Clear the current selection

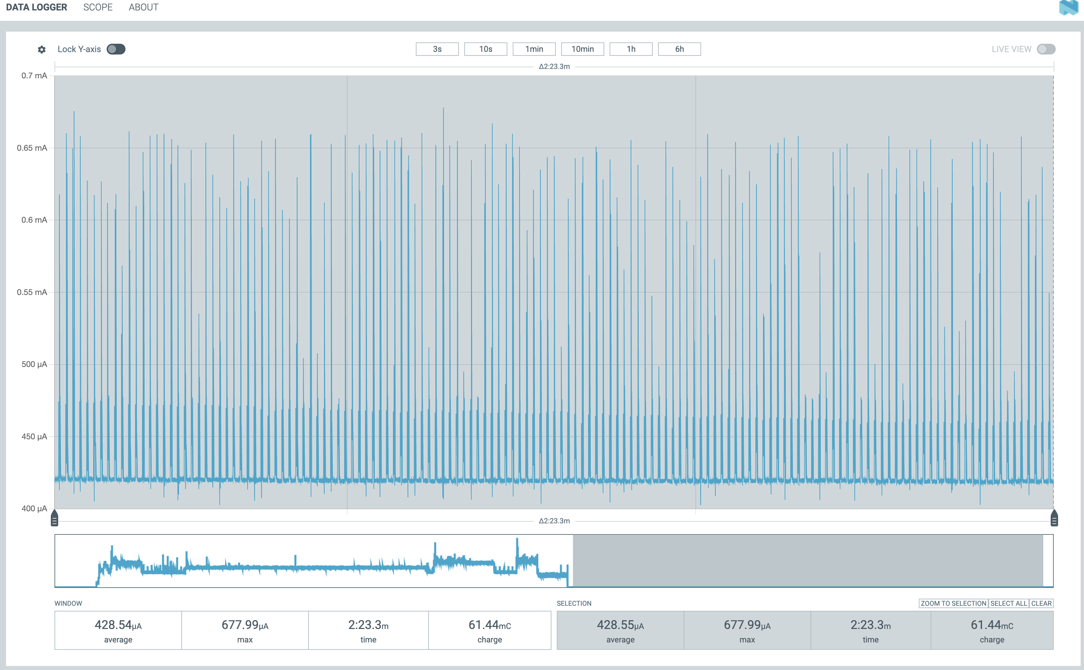[x=1041, y=603]
